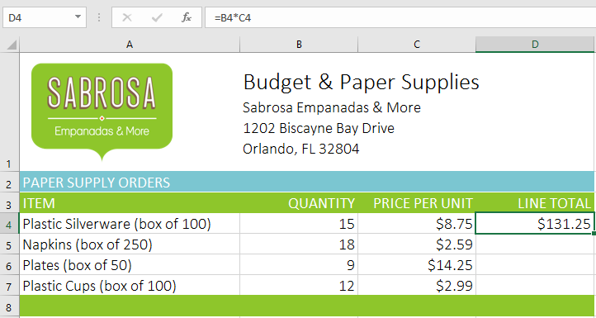Open the Insert Function fx icon

coord(187,17)
